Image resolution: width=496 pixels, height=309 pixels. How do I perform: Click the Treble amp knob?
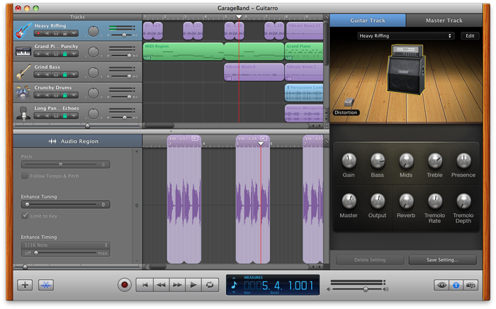click(x=435, y=161)
